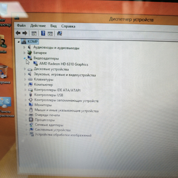Image resolution: width=178 pixels, height=178 pixels.
Task: Click the blue Help question-mark toolbar icon
Action: pos(43,33)
